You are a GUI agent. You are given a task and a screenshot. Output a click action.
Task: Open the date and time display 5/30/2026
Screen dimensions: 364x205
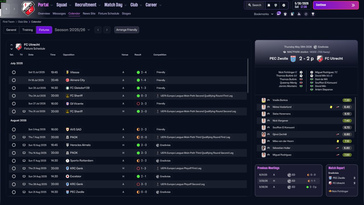click(x=301, y=5)
